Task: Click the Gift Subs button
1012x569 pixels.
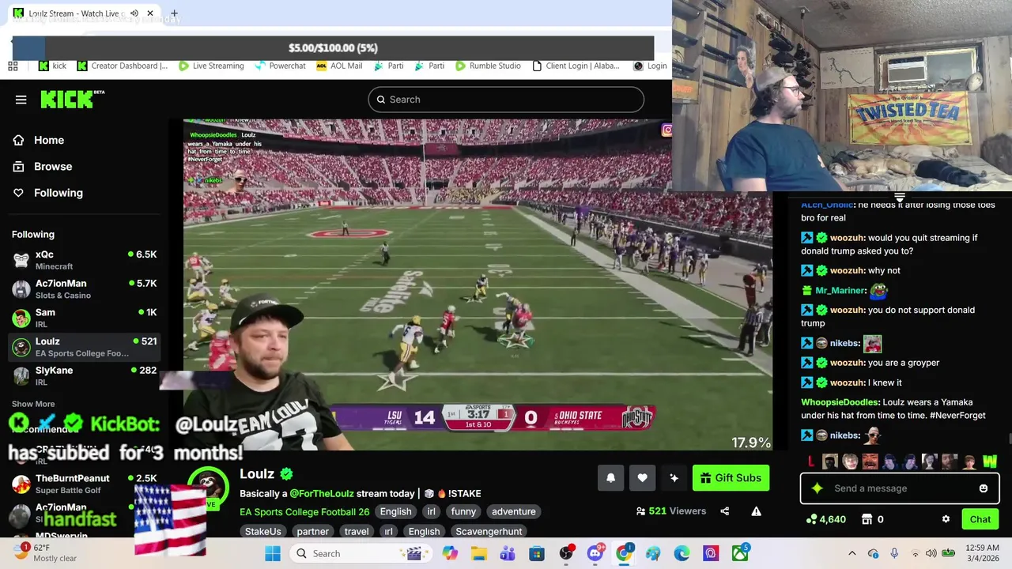Action: [x=731, y=478]
